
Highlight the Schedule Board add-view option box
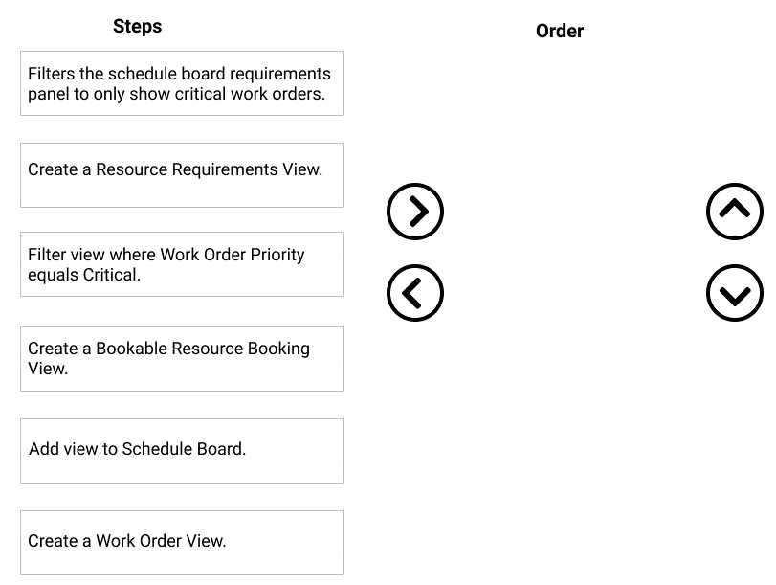coord(182,450)
